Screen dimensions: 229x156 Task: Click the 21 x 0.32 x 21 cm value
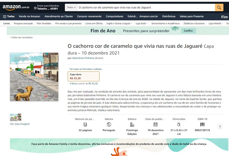tap(179, 132)
